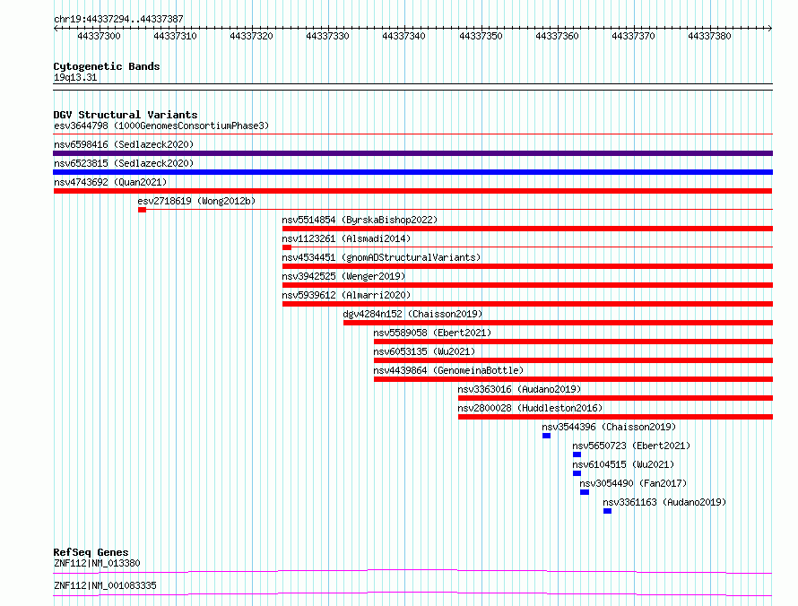The height and width of the screenshot is (606, 798).
Task: Open nsv2800028 (Huddleston2016) label
Action: point(530,408)
